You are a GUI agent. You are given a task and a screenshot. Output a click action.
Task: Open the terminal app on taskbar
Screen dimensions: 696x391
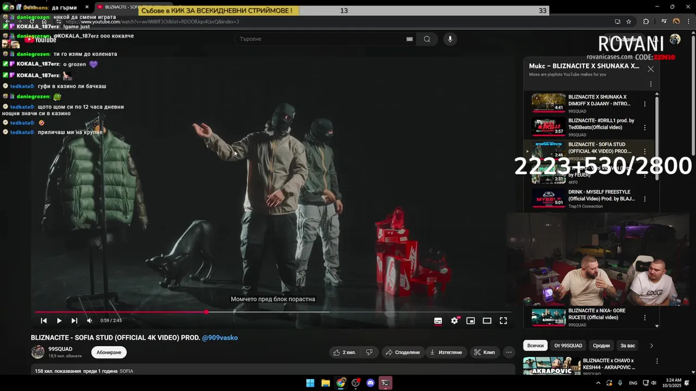coord(385,383)
